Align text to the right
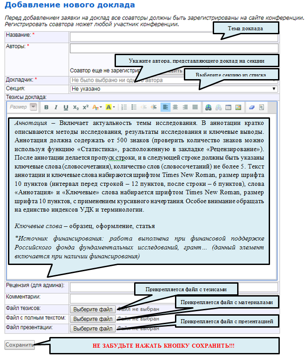Screen dimensions: 306x357 185,107
